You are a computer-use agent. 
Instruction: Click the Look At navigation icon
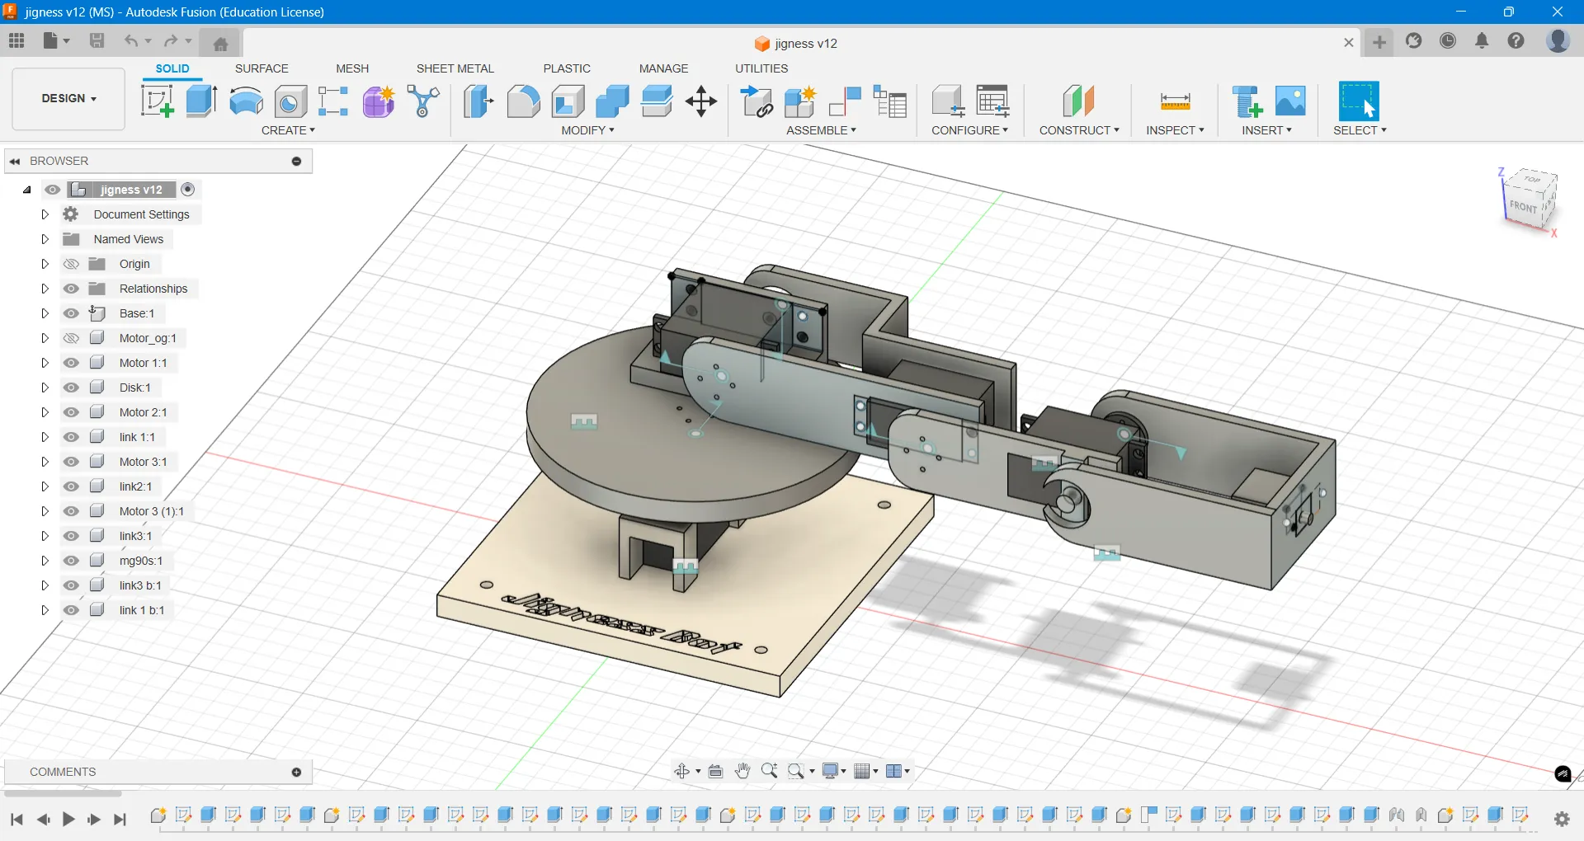pyautogui.click(x=716, y=771)
